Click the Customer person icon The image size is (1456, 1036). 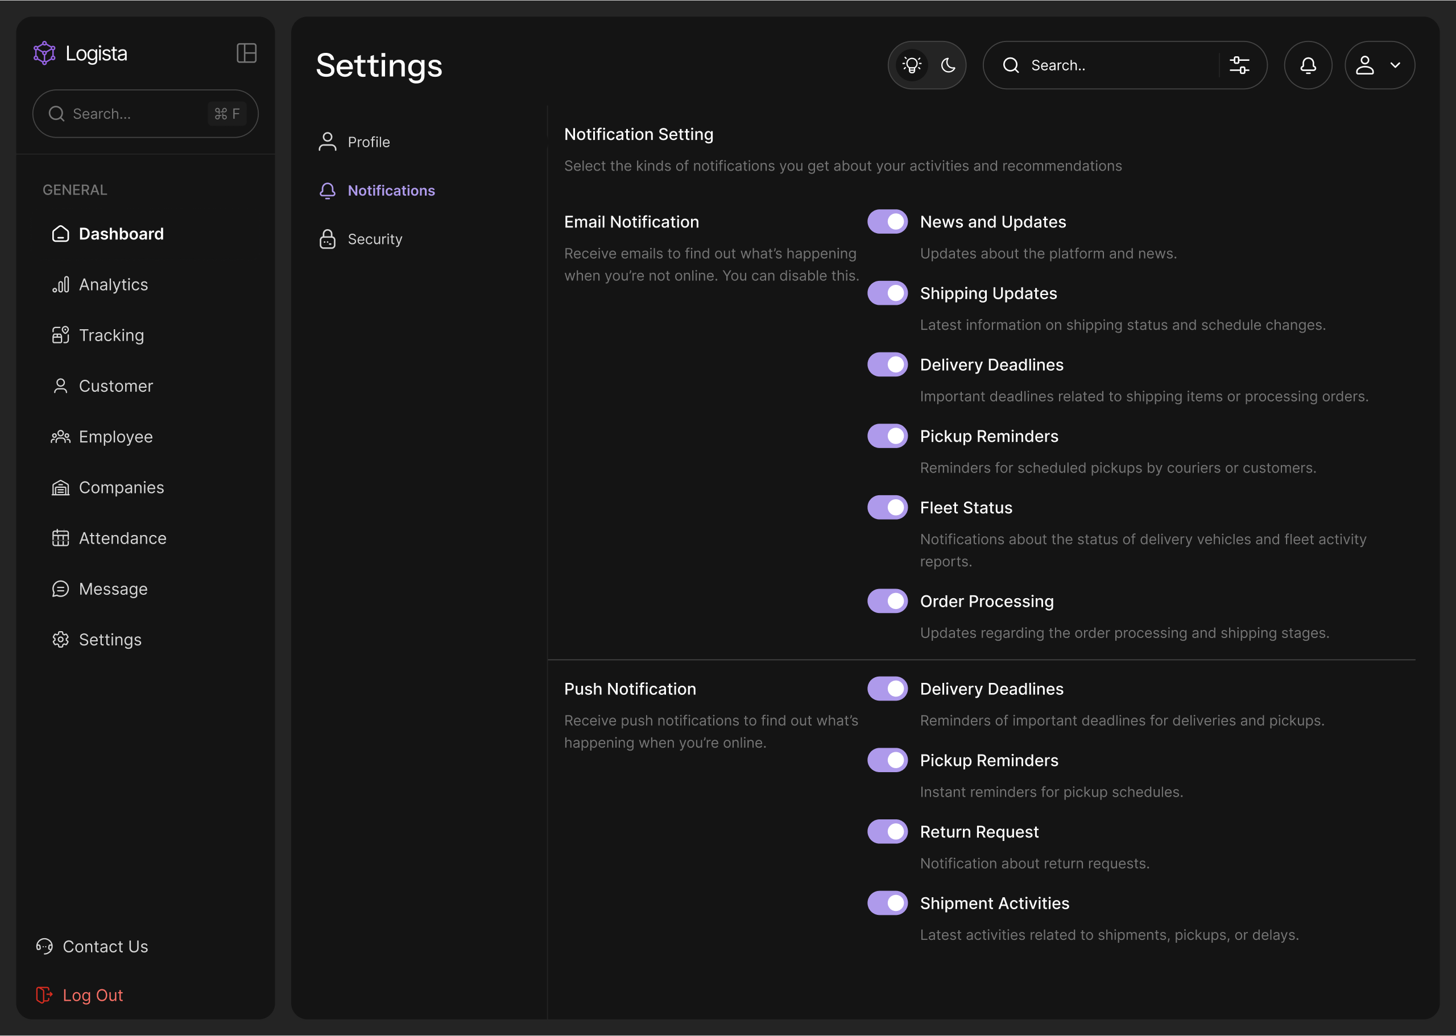pyautogui.click(x=61, y=386)
